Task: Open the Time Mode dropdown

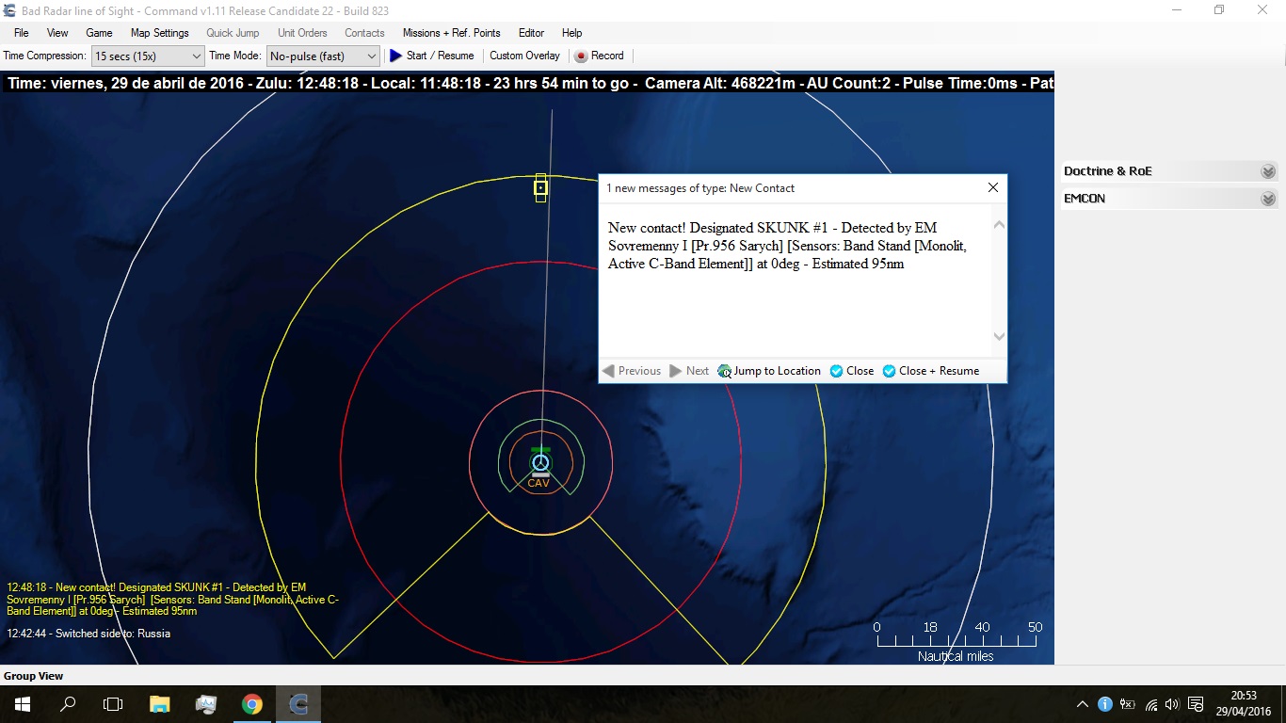Action: click(323, 56)
